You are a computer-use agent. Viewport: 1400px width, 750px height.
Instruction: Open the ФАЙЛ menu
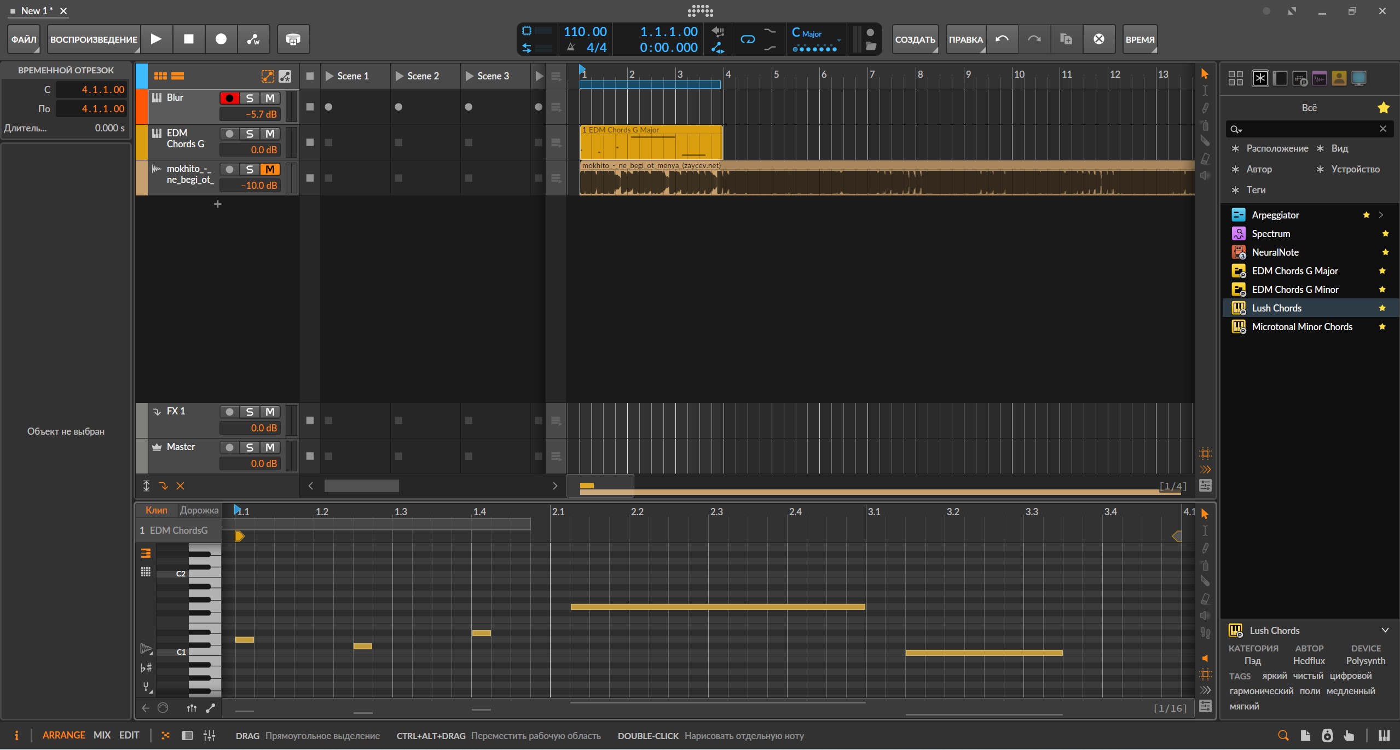24,39
